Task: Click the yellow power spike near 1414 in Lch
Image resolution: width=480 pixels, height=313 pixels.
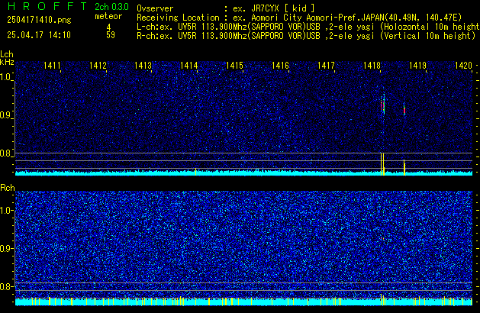Action: [196, 172]
